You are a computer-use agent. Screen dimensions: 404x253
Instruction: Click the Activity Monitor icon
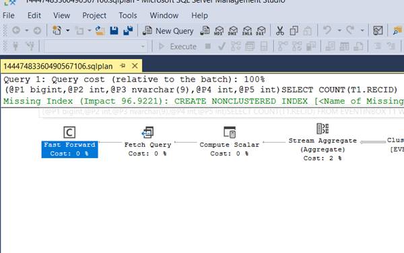[378, 31]
